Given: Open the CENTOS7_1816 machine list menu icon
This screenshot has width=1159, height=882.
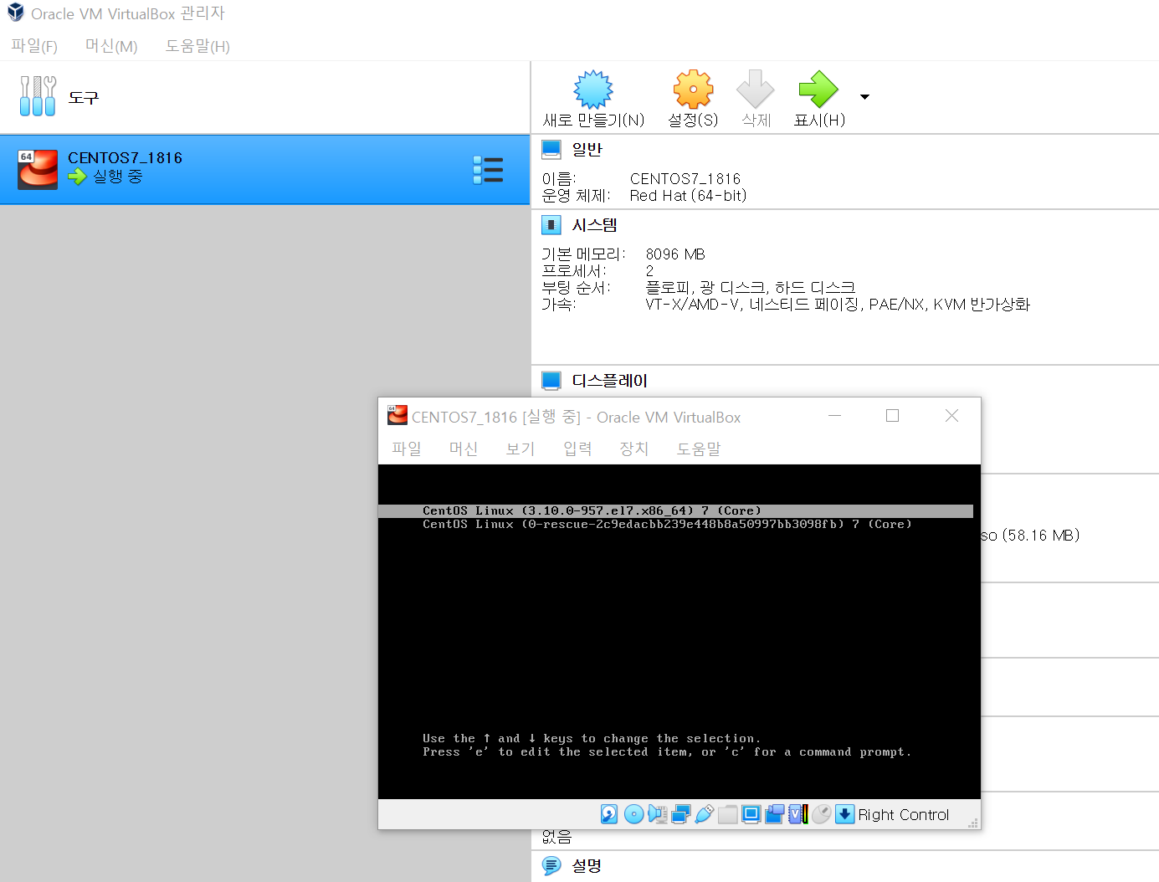Looking at the screenshot, I should [x=488, y=170].
